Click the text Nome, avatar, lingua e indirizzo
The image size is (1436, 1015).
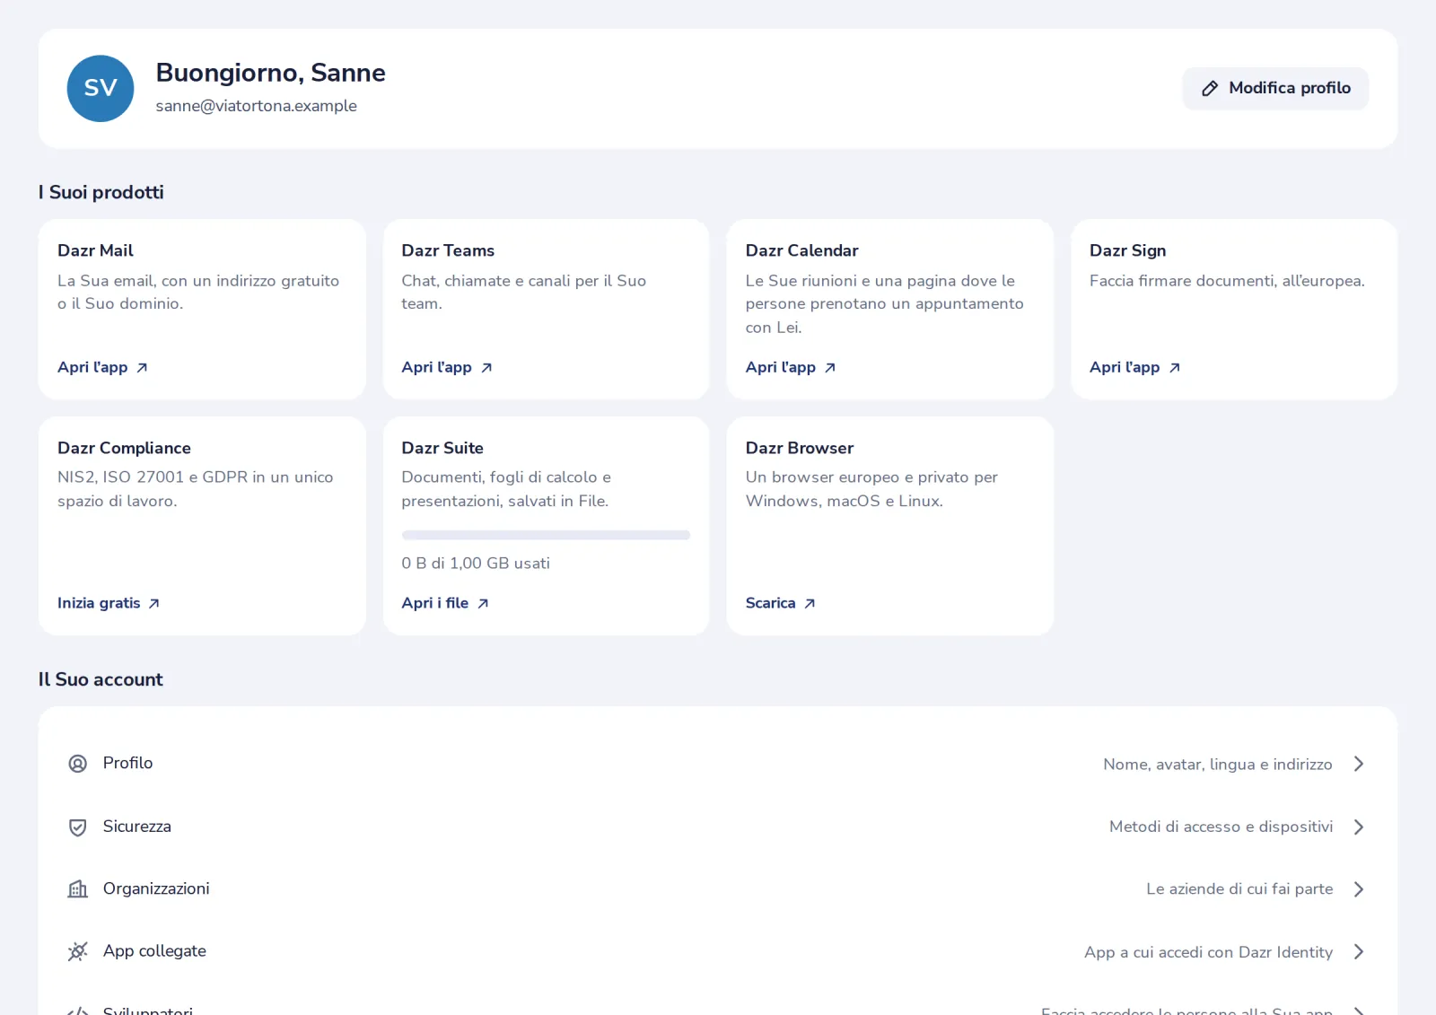click(x=1218, y=765)
